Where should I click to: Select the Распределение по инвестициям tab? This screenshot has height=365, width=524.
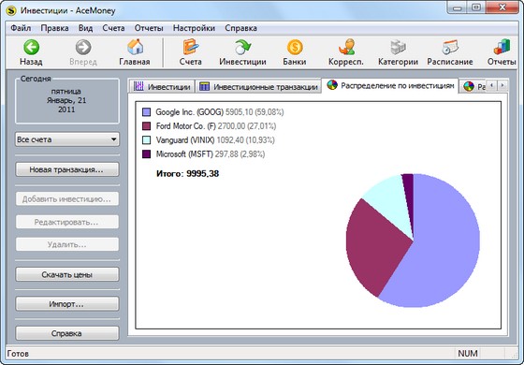coord(389,85)
